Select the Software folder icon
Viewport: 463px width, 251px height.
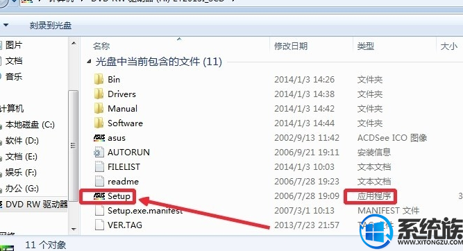99,123
